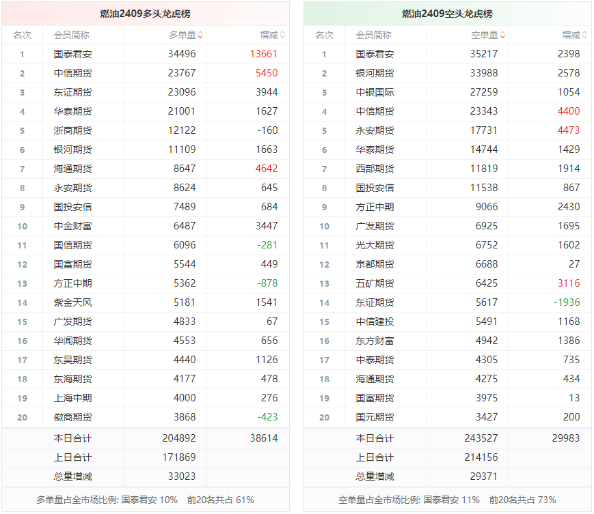Select rank 12 in the long table
The image size is (594, 514).
point(22,265)
